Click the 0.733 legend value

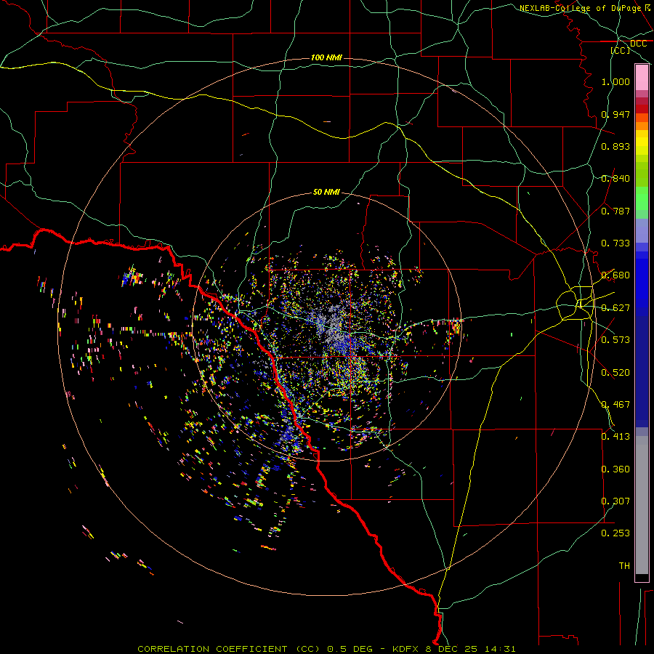click(615, 243)
